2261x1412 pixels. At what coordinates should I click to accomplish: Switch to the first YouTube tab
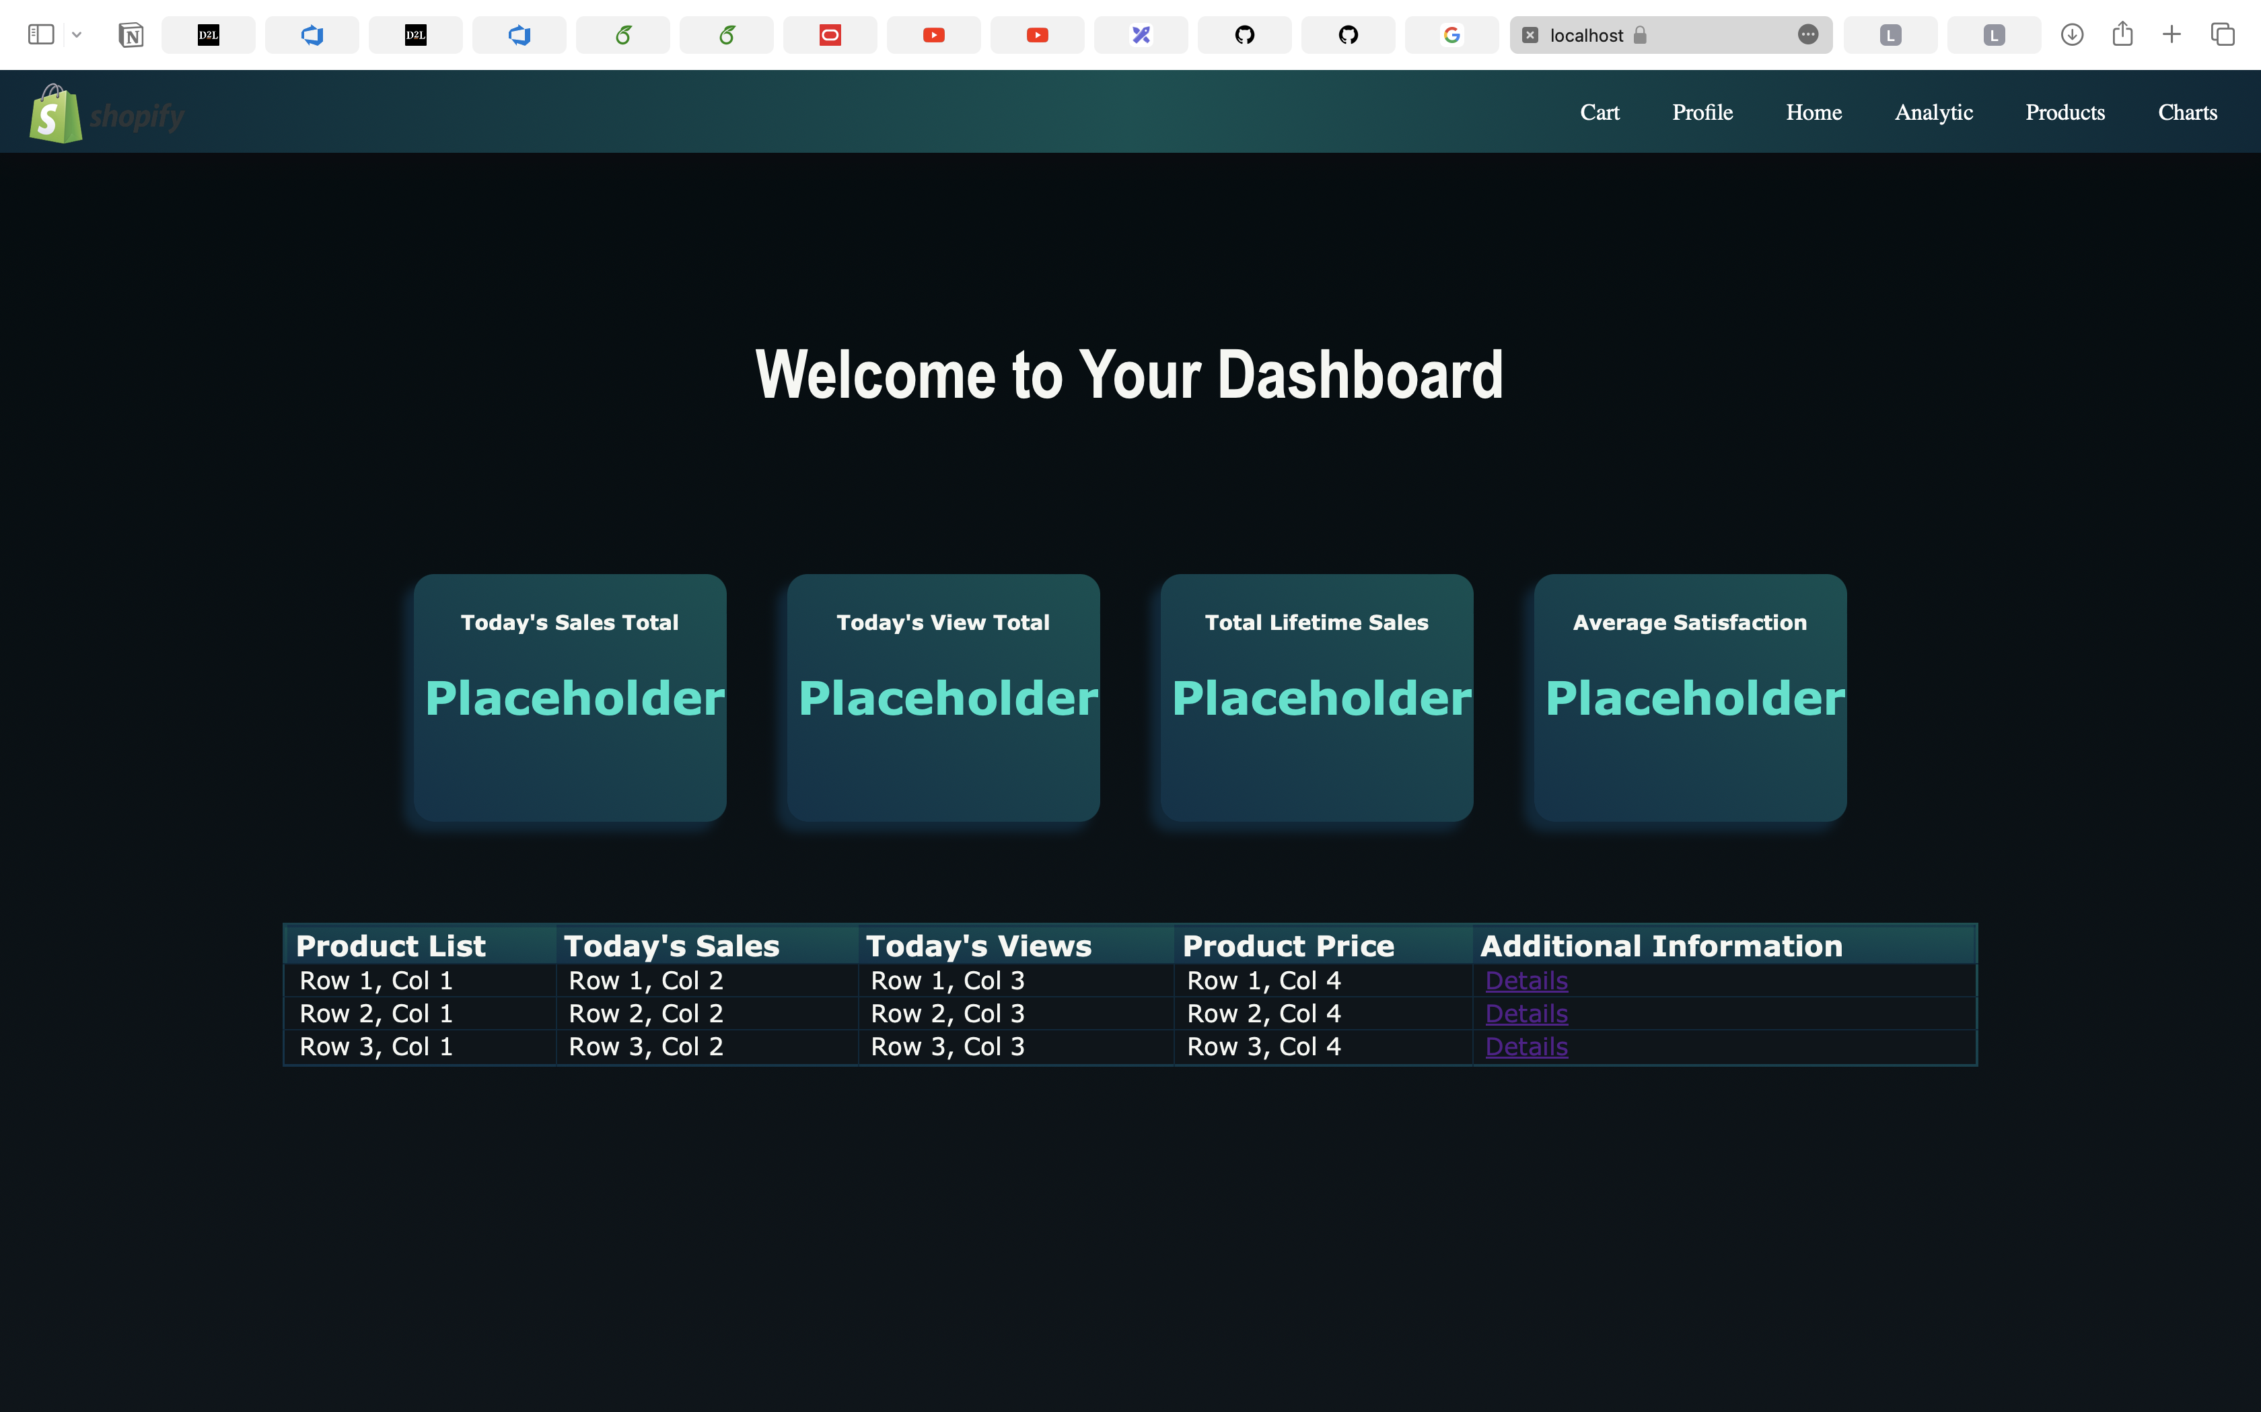pyautogui.click(x=933, y=36)
